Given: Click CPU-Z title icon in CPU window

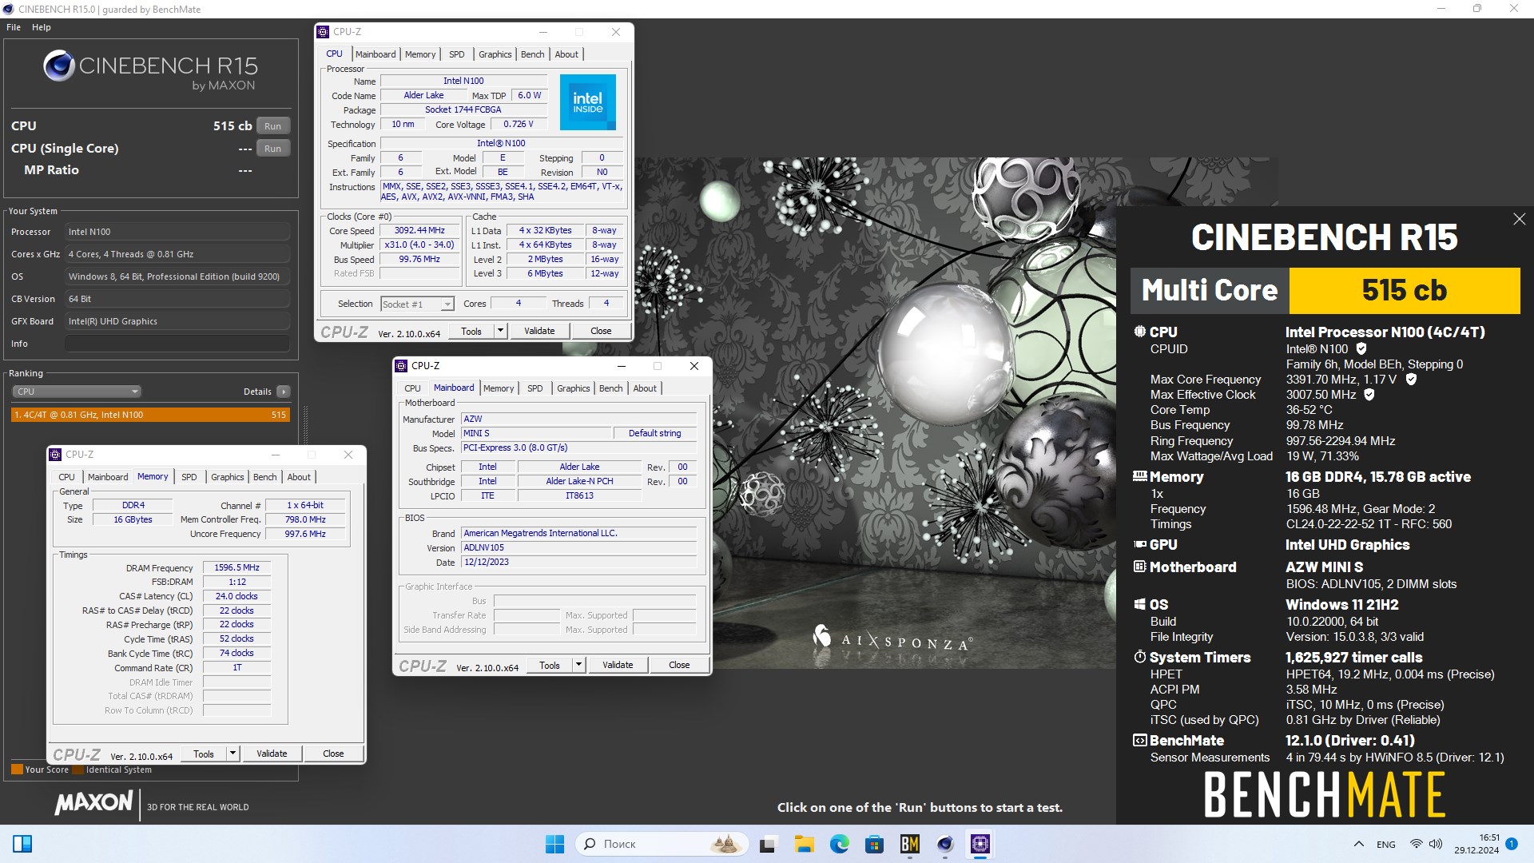Looking at the screenshot, I should pyautogui.click(x=323, y=32).
